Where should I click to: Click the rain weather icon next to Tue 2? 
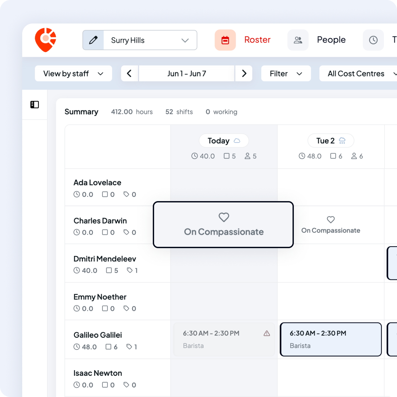point(342,141)
